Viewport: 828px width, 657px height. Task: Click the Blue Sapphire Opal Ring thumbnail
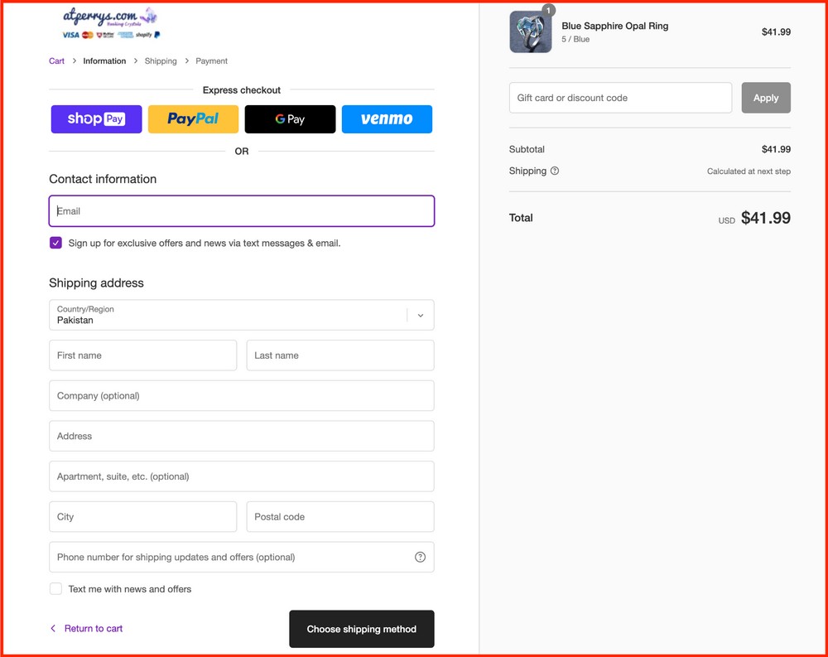[531, 32]
